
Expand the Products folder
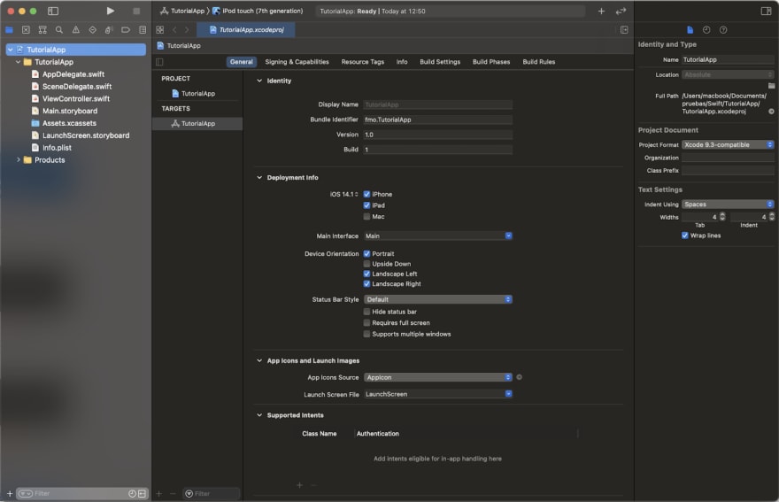(x=19, y=160)
